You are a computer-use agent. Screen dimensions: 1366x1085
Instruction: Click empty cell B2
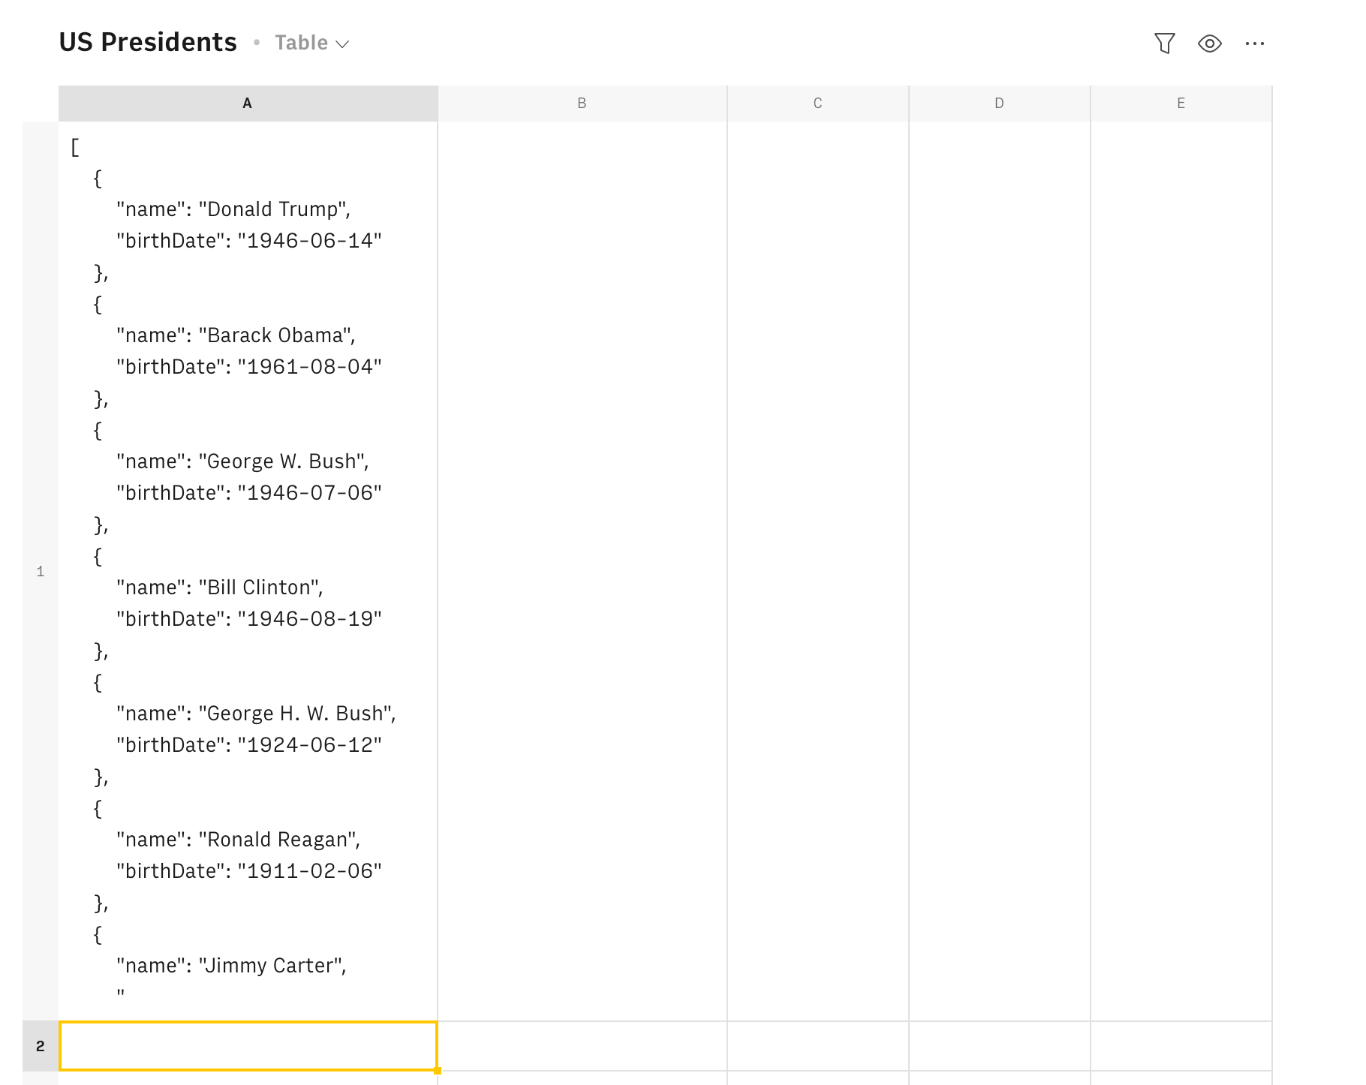pos(582,1046)
